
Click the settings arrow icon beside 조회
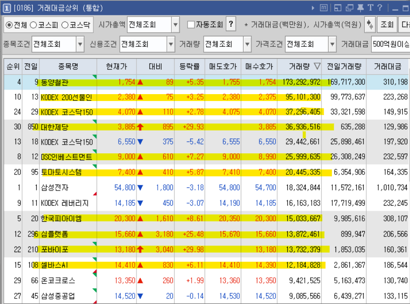370,25
